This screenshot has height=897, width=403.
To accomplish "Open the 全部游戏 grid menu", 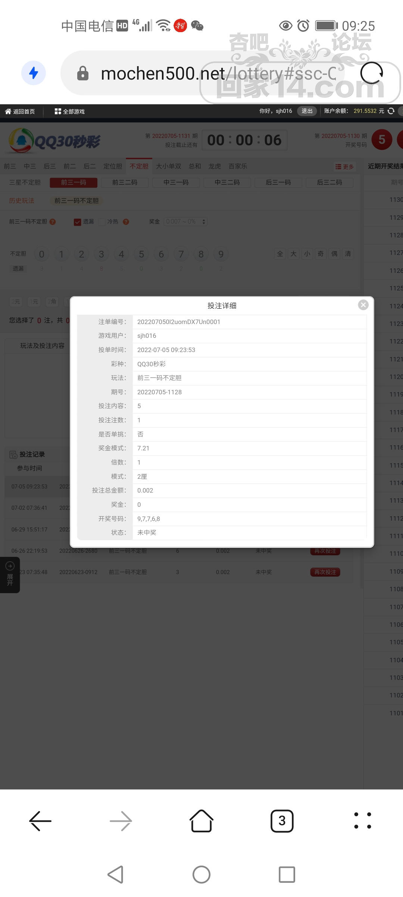I will (58, 111).
